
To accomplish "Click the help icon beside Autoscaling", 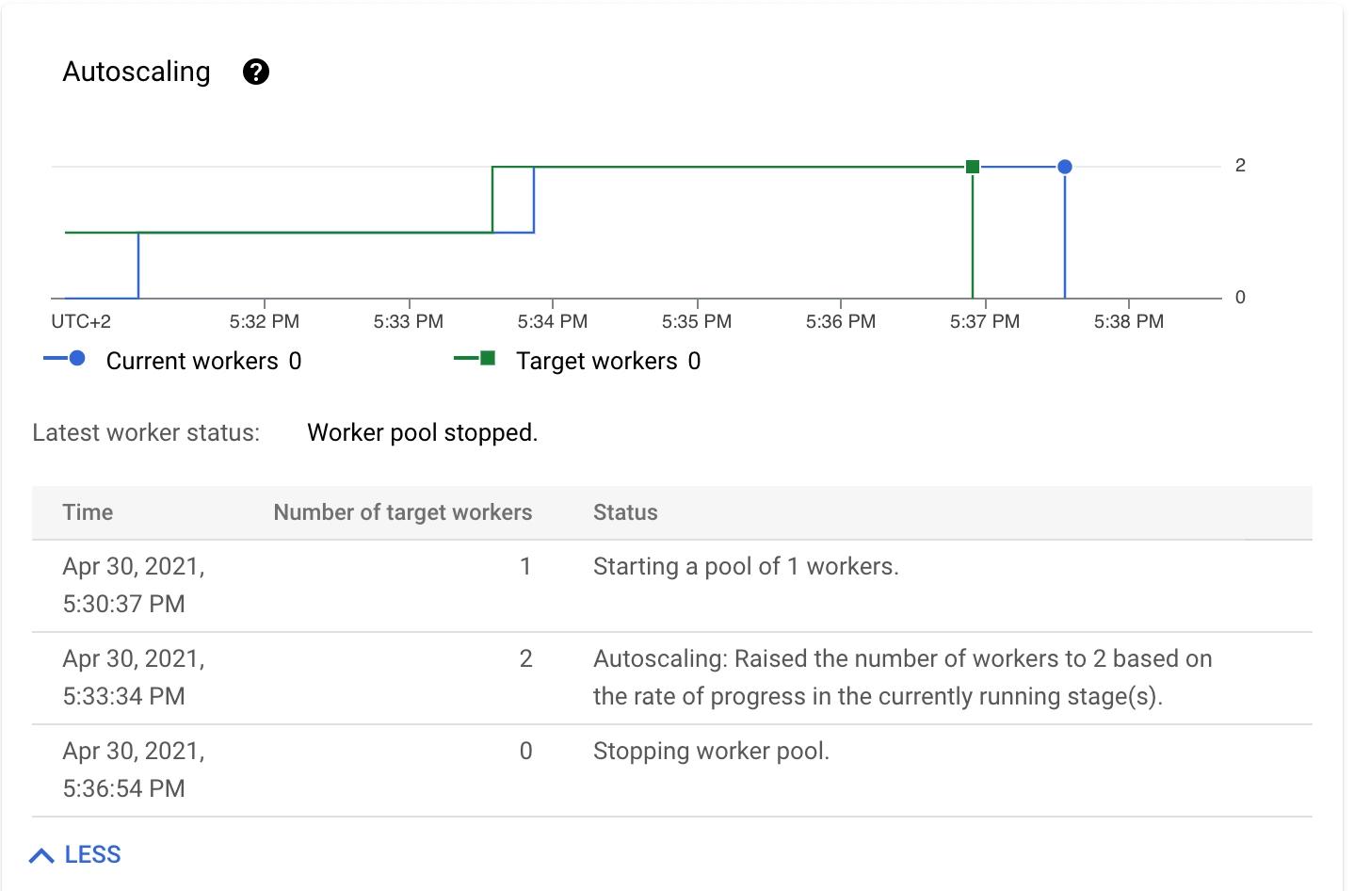I will pyautogui.click(x=256, y=72).
